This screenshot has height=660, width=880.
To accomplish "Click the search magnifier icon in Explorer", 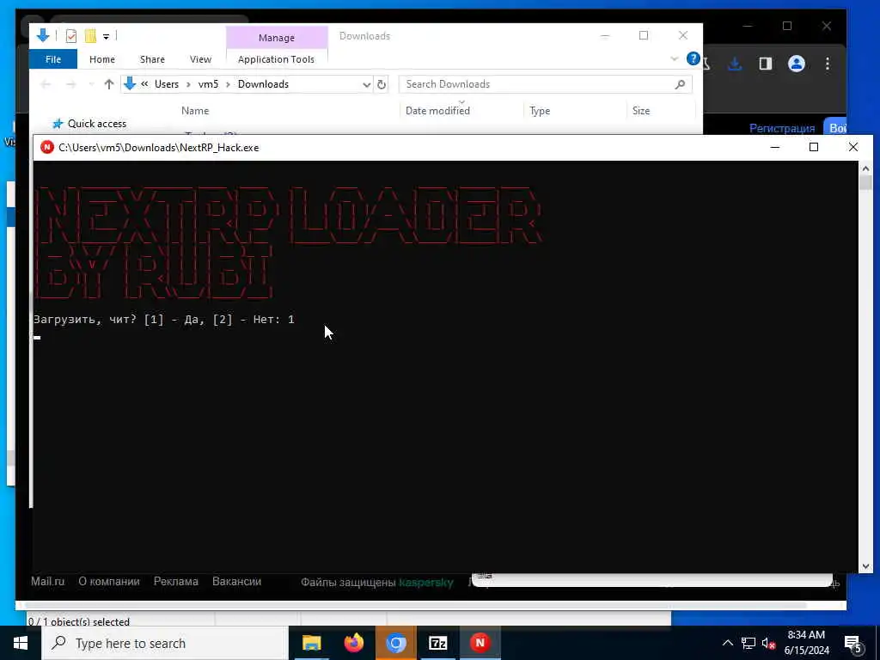I will pos(681,84).
